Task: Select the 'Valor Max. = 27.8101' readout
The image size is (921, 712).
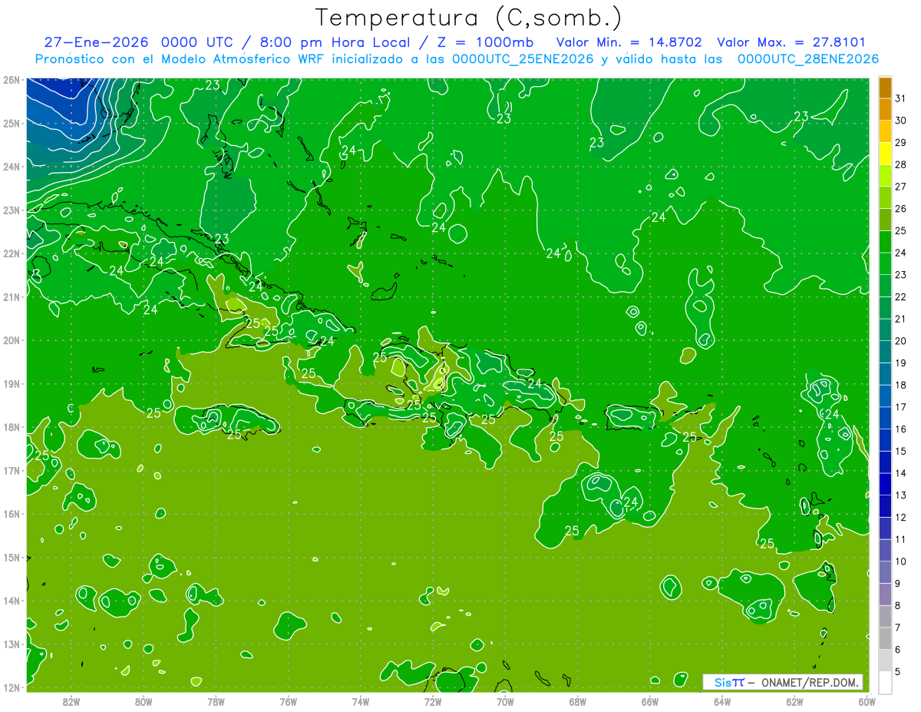Action: (x=791, y=42)
